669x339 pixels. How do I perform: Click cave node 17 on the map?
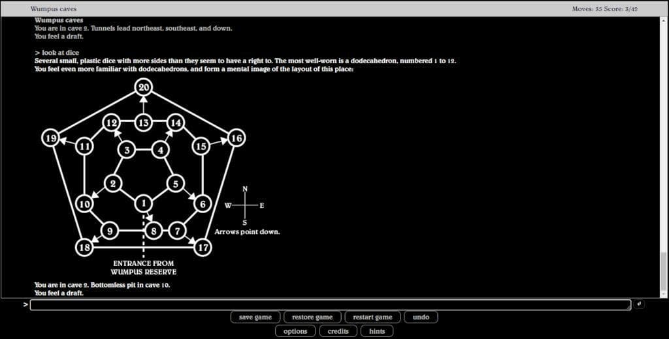click(203, 248)
